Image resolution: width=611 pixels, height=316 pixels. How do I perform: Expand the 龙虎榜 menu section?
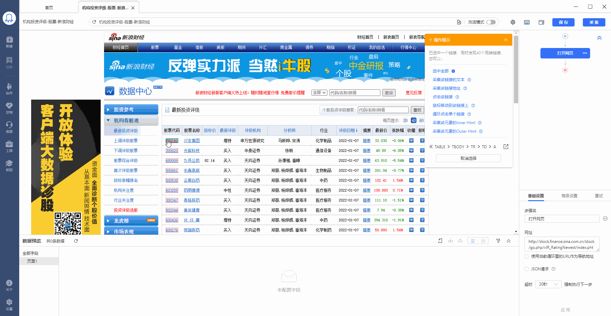point(131,221)
